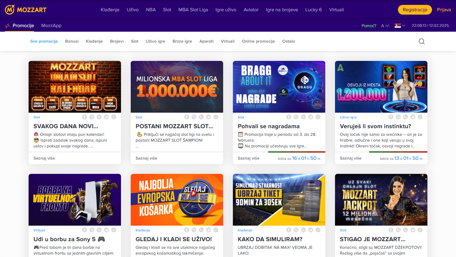Open Slot in the top navigation
Viewport: 456px width, 257px height.
pyautogui.click(x=167, y=10)
